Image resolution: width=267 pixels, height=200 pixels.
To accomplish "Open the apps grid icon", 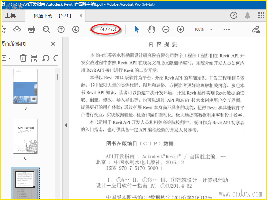I will pos(261,15).
